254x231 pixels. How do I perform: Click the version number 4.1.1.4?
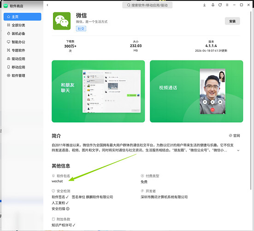(x=211, y=46)
